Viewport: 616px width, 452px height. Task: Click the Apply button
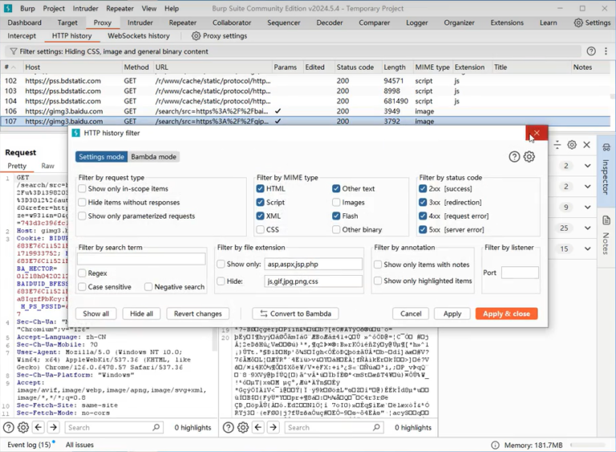pyautogui.click(x=452, y=313)
